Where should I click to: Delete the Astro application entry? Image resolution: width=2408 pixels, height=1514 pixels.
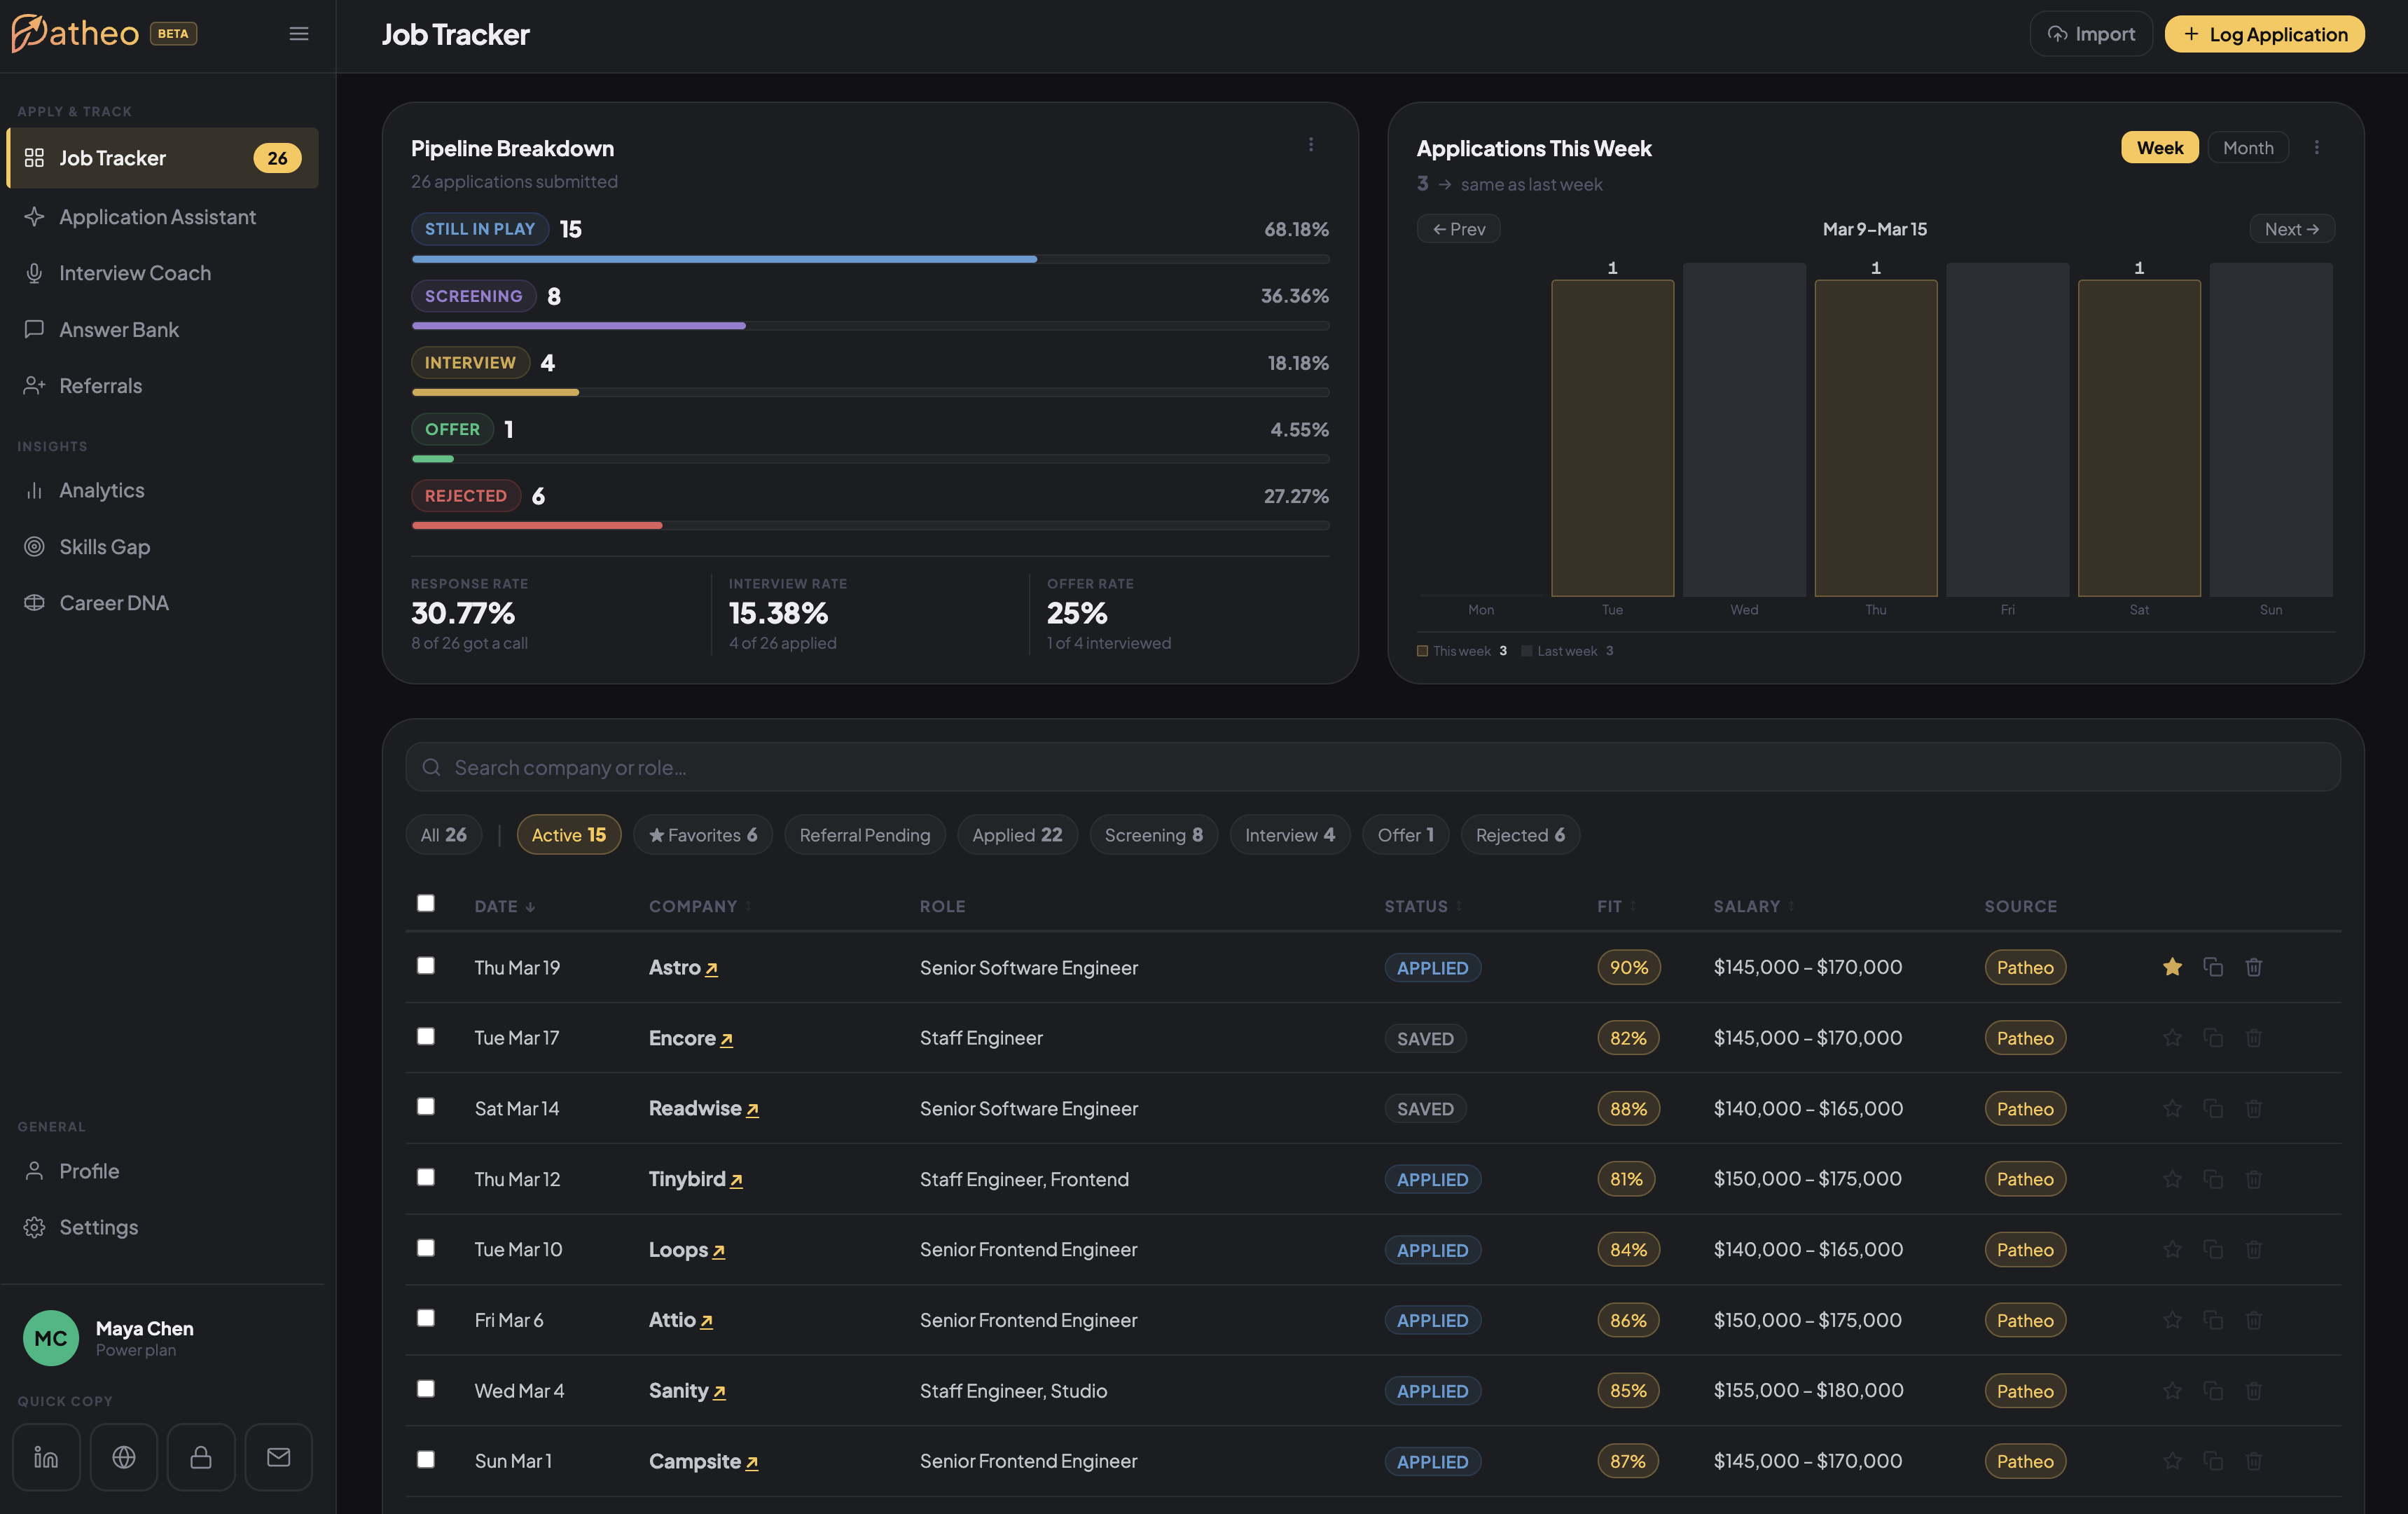2254,967
